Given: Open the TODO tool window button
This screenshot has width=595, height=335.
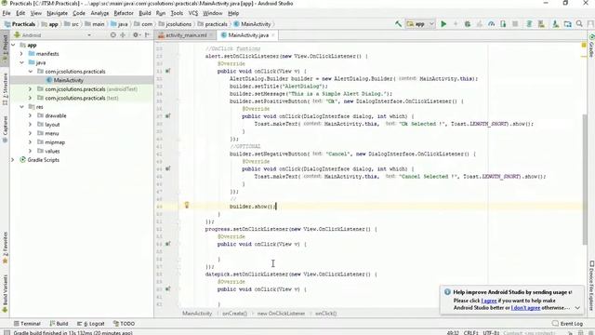Looking at the screenshot, I should click(x=124, y=324).
